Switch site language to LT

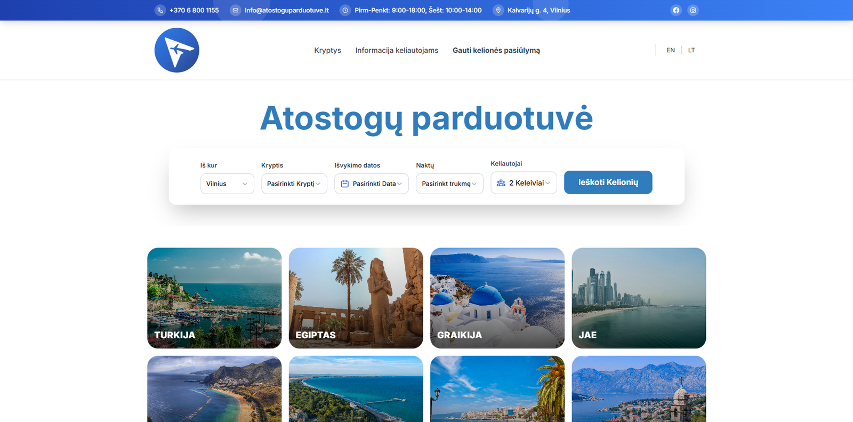click(691, 50)
